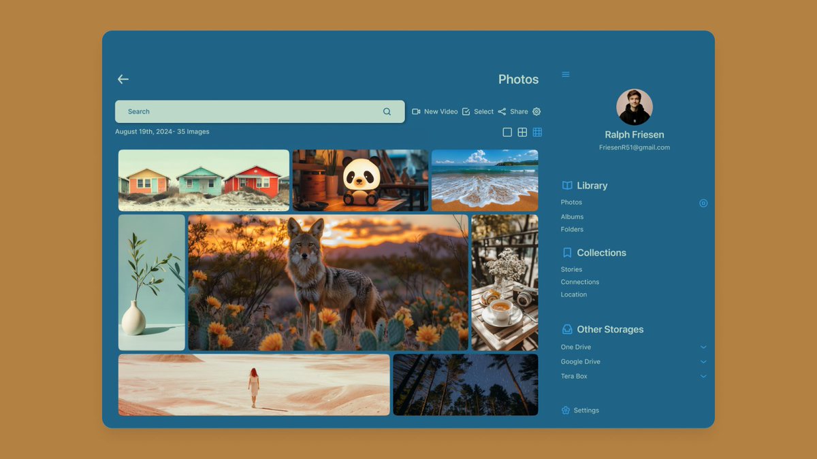Switch to single-image view layout
Viewport: 817px width, 459px height.
[507, 131]
